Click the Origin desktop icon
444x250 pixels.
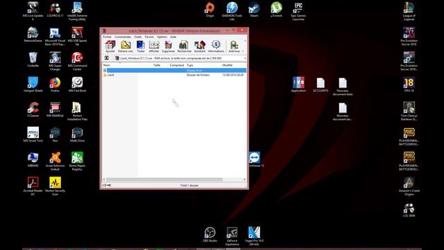[210, 10]
